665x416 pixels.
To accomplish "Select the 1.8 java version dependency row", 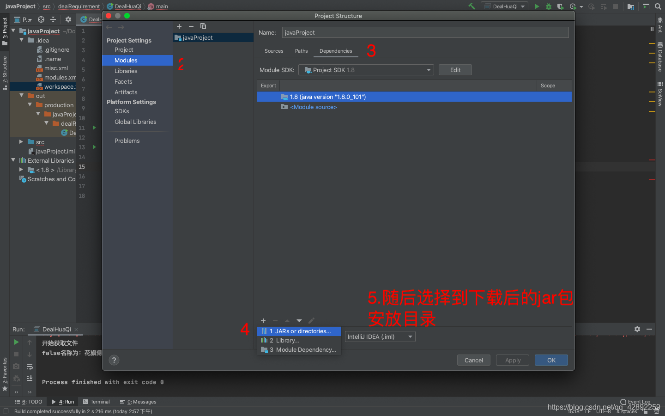I will click(x=414, y=97).
